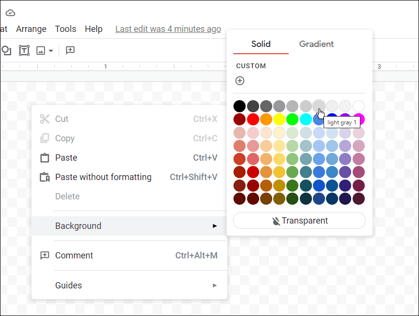Select Comment text in context menu
The width and height of the screenshot is (419, 316).
click(74, 256)
